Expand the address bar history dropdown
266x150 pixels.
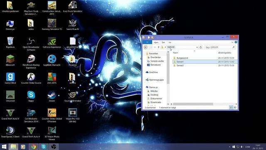pos(197,47)
